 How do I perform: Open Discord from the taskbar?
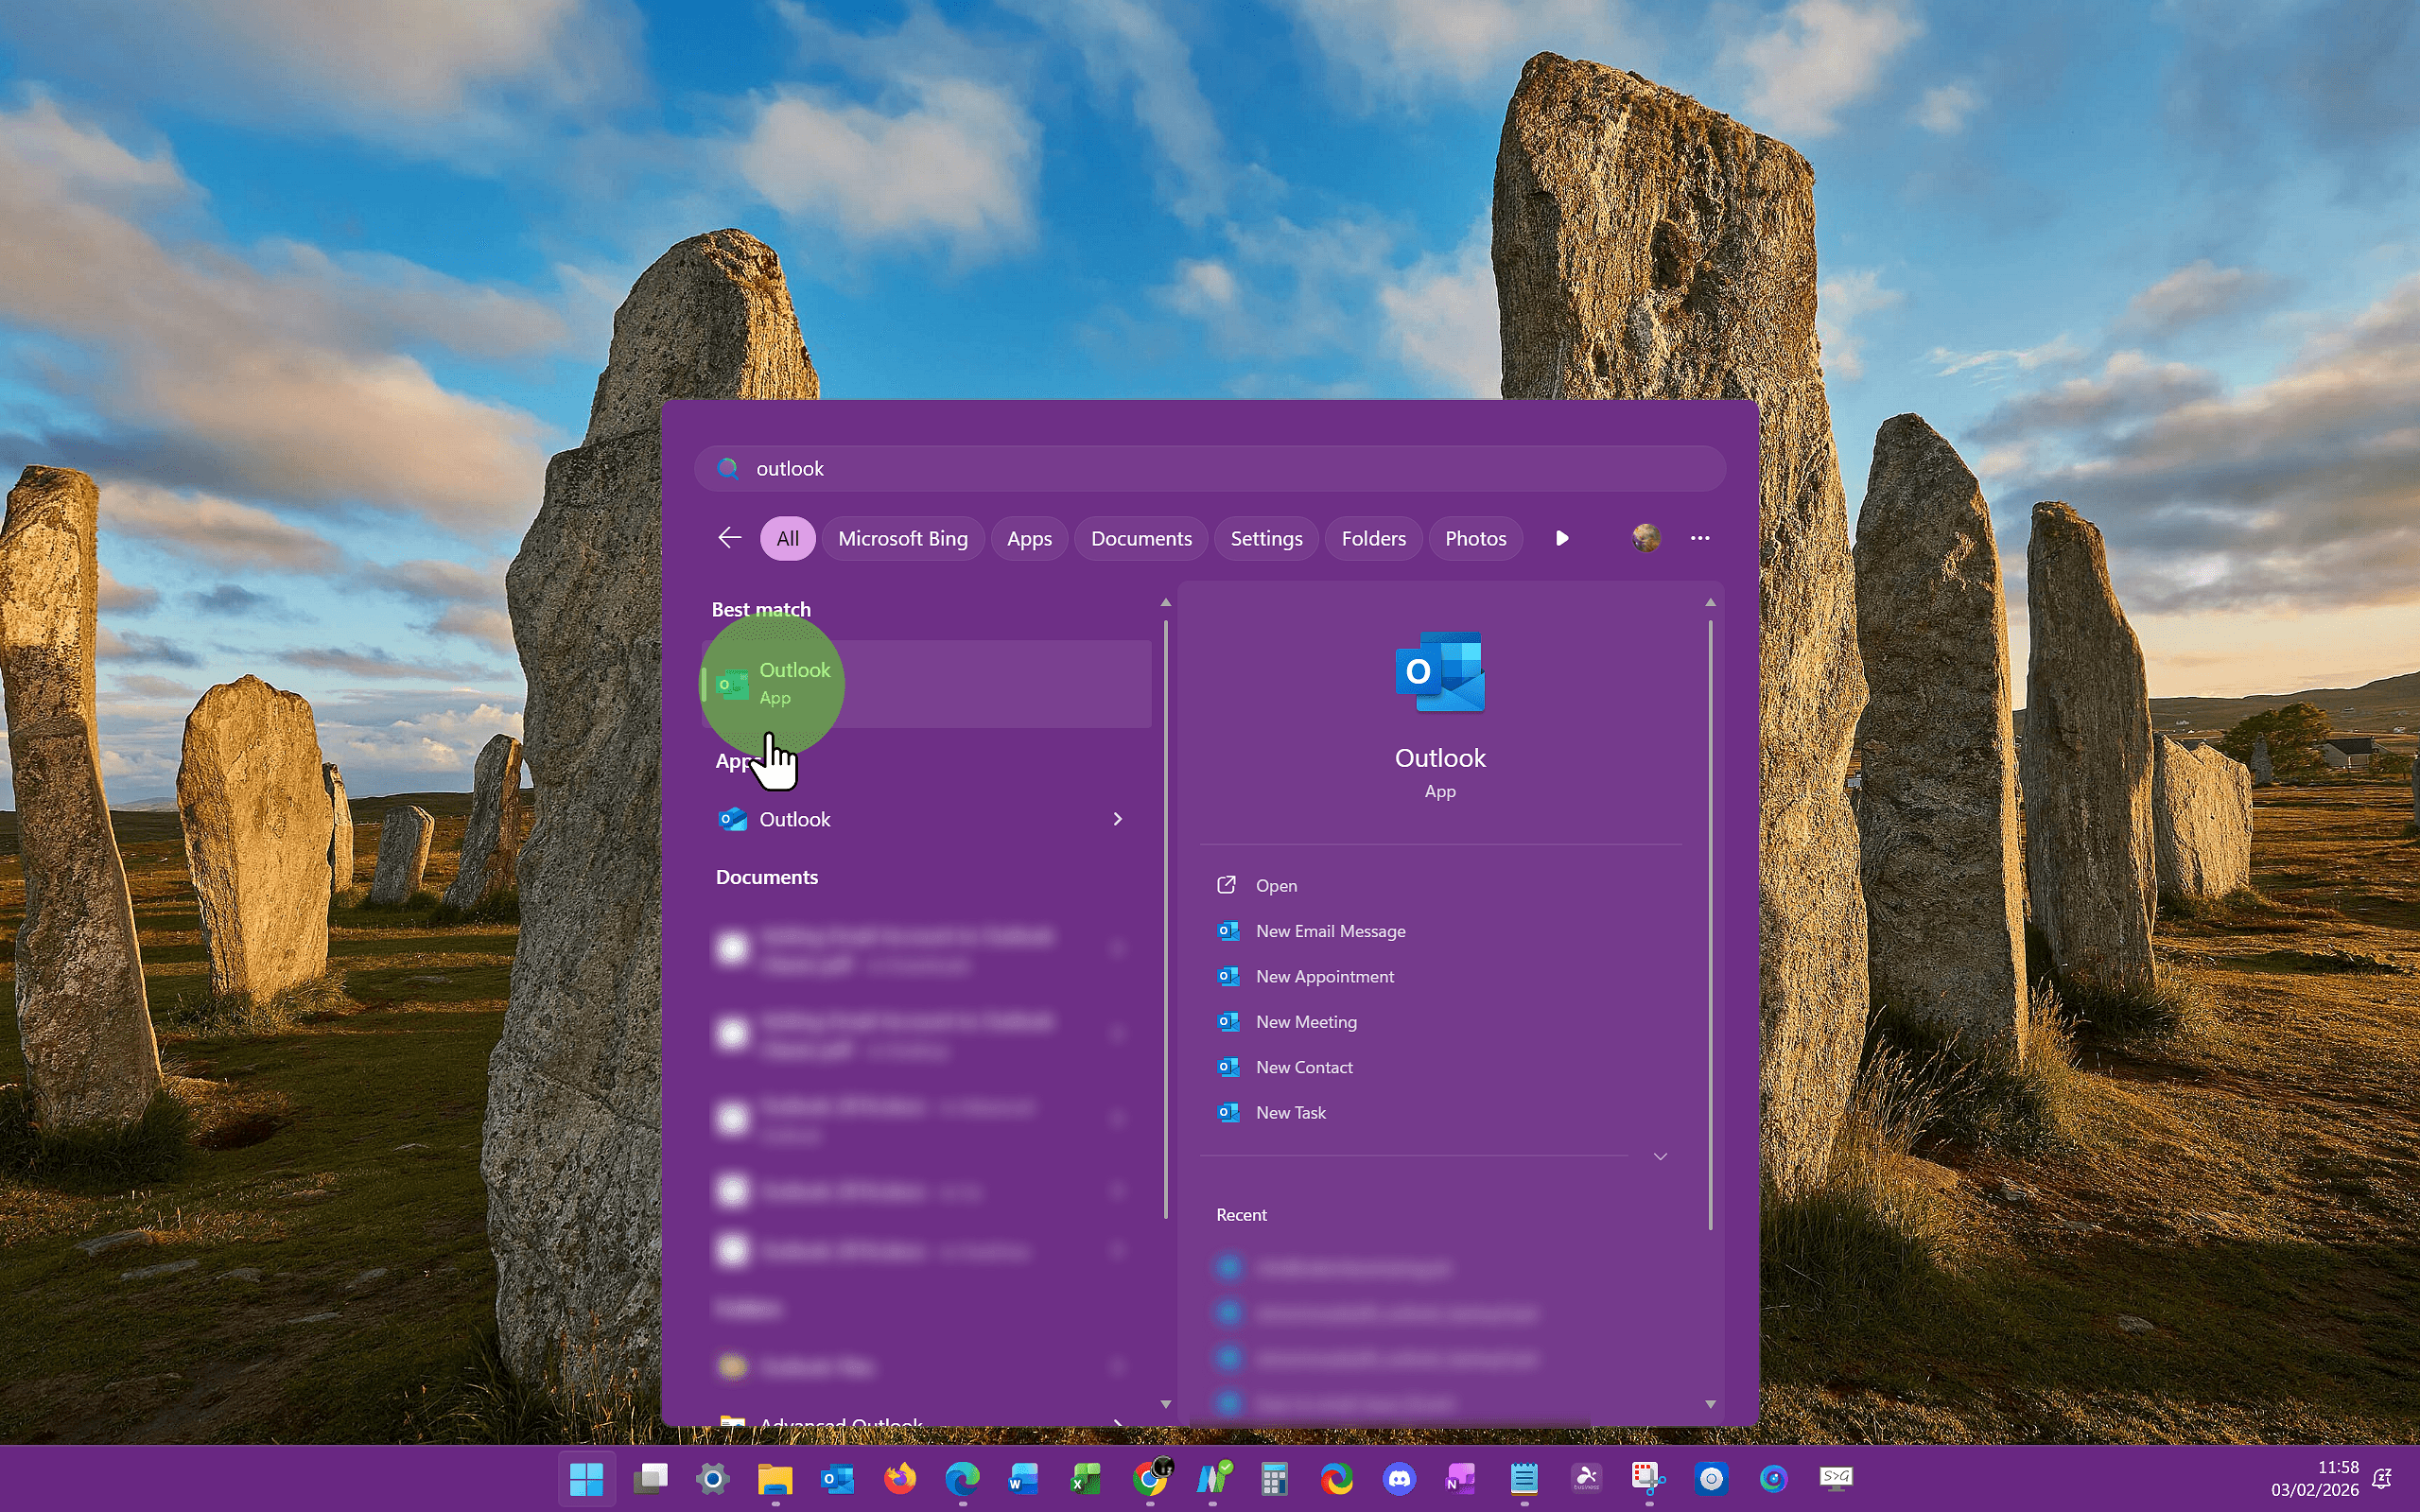point(1401,1478)
